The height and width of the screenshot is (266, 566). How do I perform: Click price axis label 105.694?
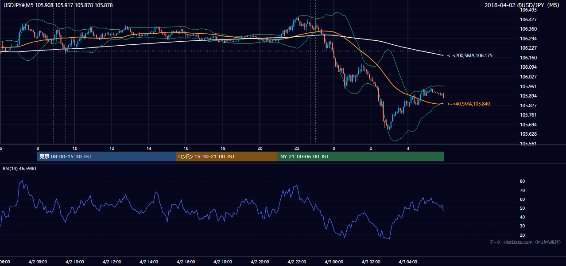point(527,125)
